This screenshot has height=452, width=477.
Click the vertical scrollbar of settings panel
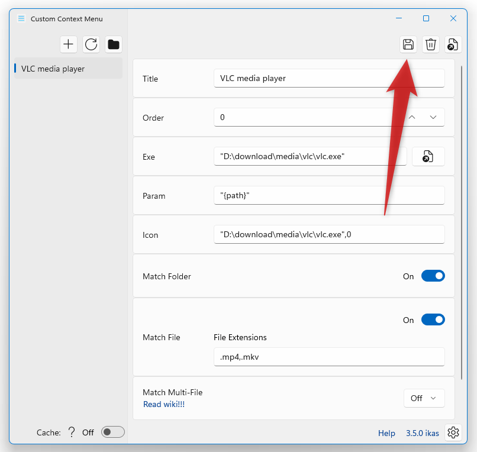tap(461, 222)
